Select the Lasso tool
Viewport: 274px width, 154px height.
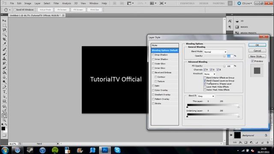coord(4,30)
